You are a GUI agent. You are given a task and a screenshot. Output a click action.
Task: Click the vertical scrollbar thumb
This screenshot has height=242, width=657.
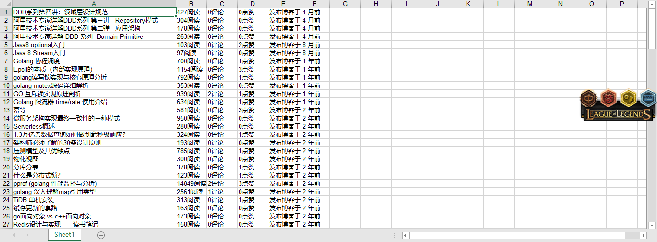[x=652, y=29]
